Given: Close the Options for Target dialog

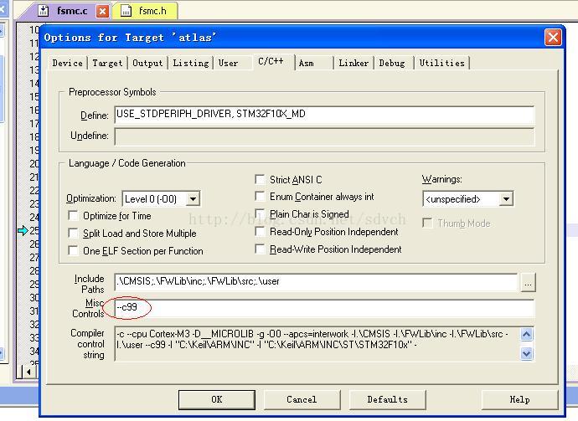Looking at the screenshot, I should (x=552, y=37).
